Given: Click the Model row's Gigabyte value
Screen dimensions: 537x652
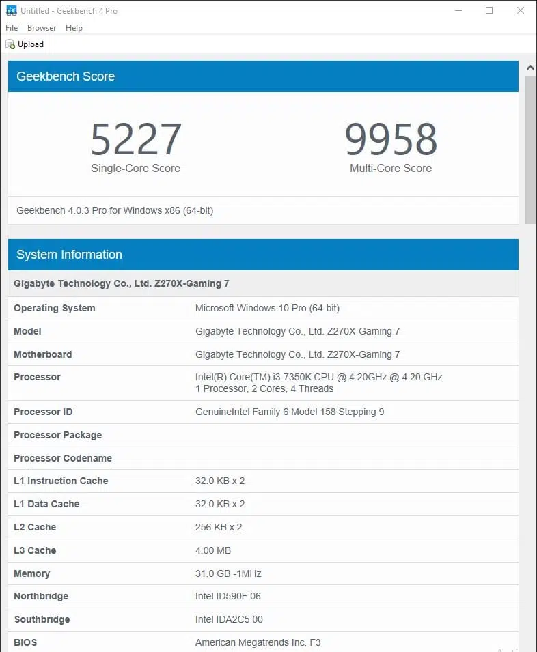Looking at the screenshot, I should click(297, 331).
